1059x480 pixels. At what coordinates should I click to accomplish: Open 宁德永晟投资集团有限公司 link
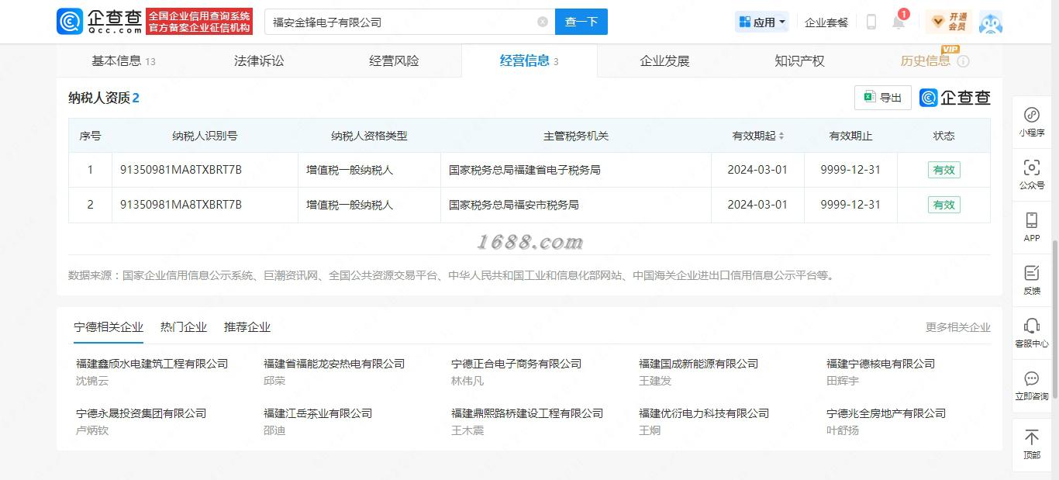141,413
